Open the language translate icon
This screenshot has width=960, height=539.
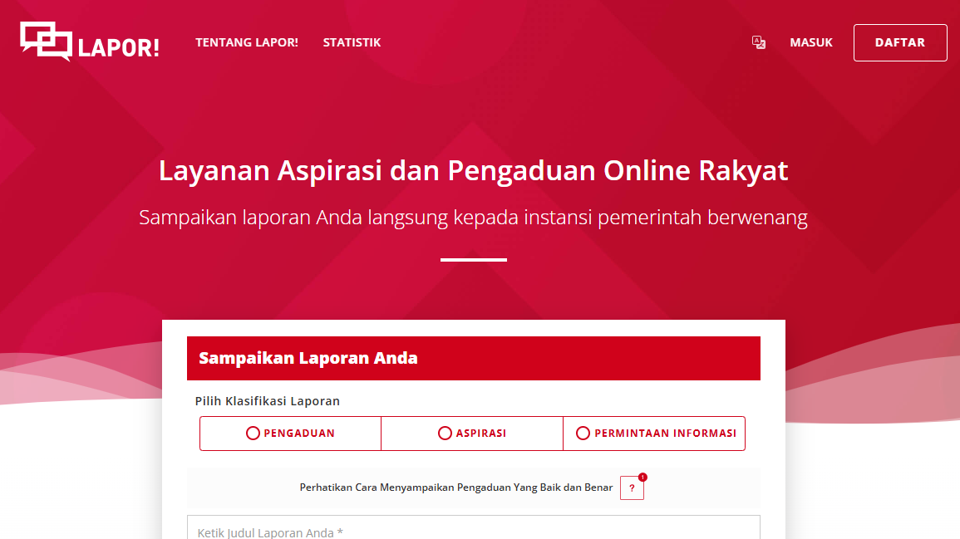pos(759,42)
